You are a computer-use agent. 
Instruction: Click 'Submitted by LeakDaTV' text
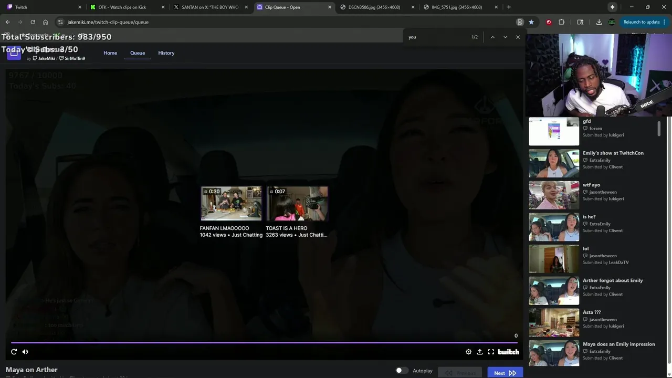click(x=606, y=262)
